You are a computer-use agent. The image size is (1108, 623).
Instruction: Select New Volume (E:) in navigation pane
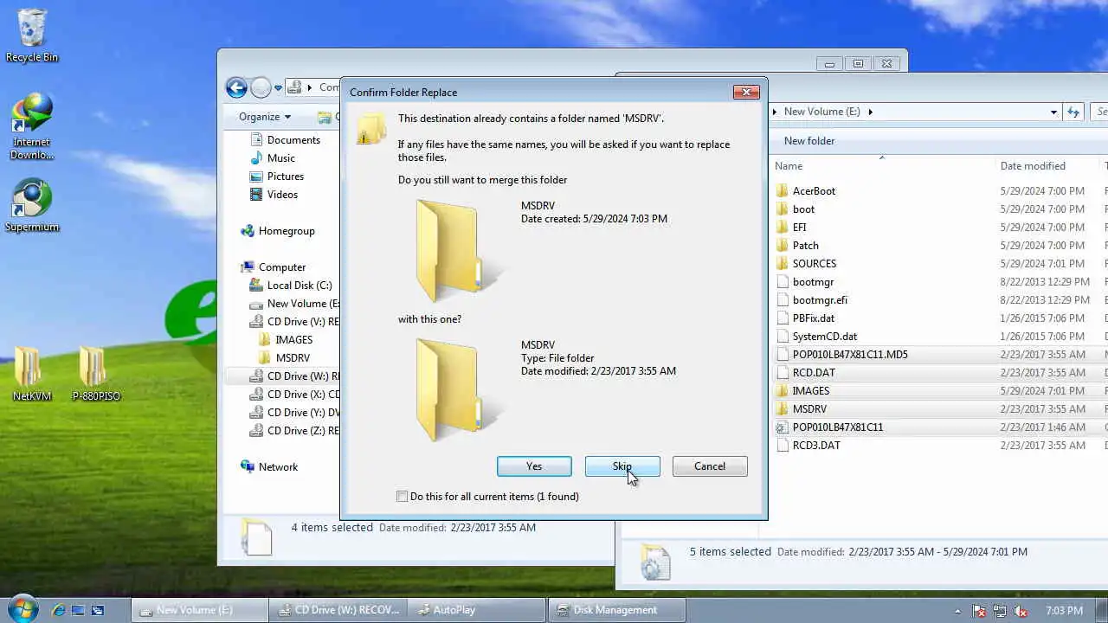click(x=294, y=304)
